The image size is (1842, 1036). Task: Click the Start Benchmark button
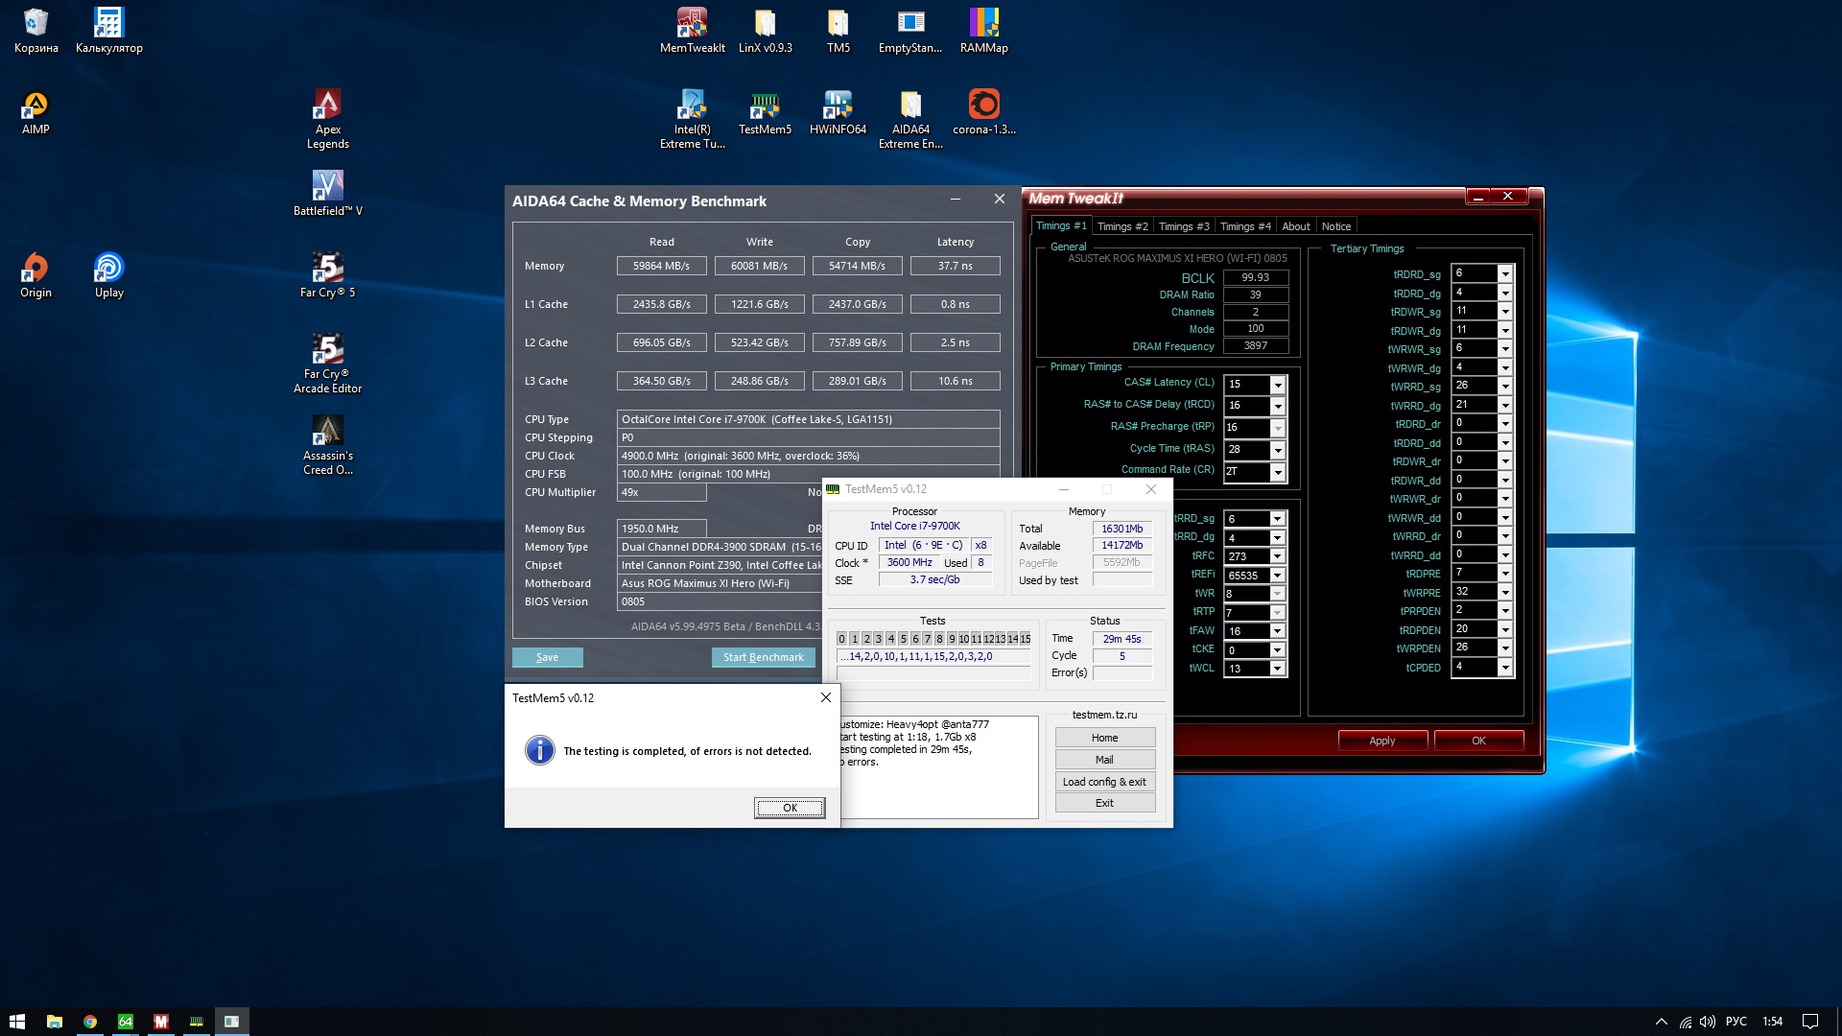tap(763, 657)
